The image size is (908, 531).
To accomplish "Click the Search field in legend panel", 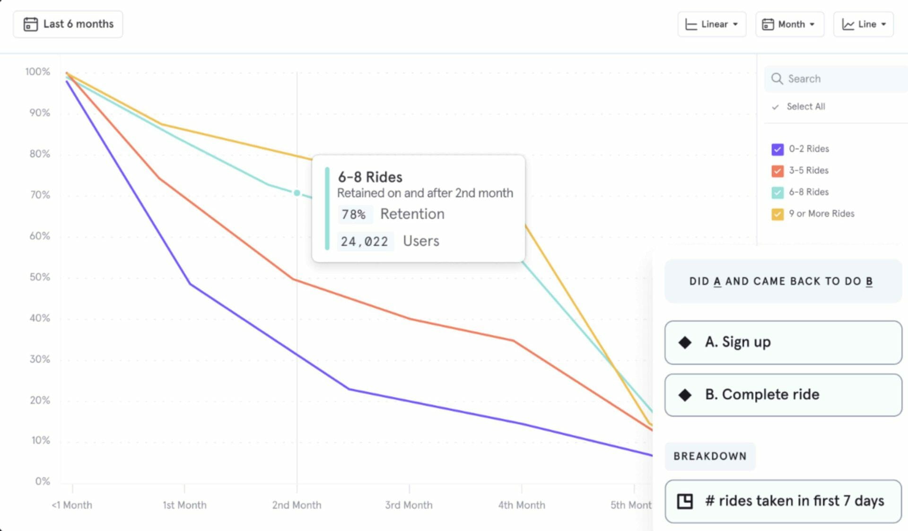I will [836, 78].
